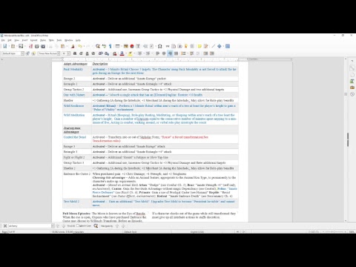
Task: Click the Find Previous arrow
Action: point(58,225)
